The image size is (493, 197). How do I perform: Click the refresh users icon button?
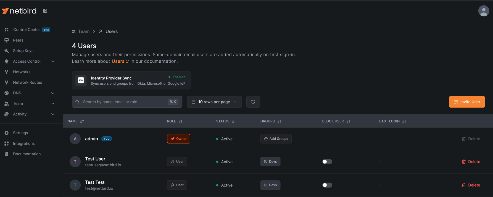coord(253,102)
